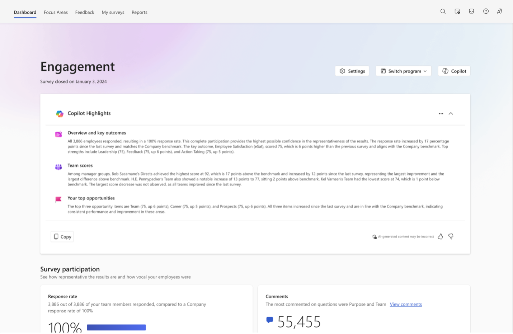Click the 'Overview and key outcomes' heading
This screenshot has width=513, height=334.
click(x=97, y=133)
